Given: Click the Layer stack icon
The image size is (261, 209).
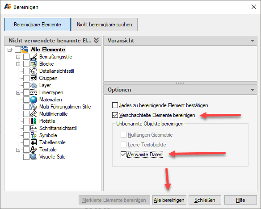Looking at the screenshot, I should (x=34, y=85).
